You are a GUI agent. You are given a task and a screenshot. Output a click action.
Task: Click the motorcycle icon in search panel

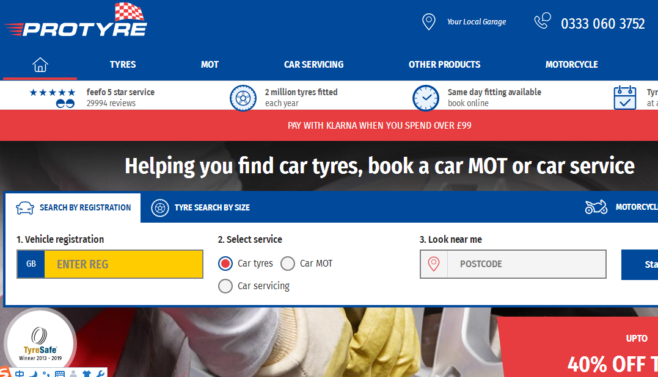pyautogui.click(x=596, y=207)
